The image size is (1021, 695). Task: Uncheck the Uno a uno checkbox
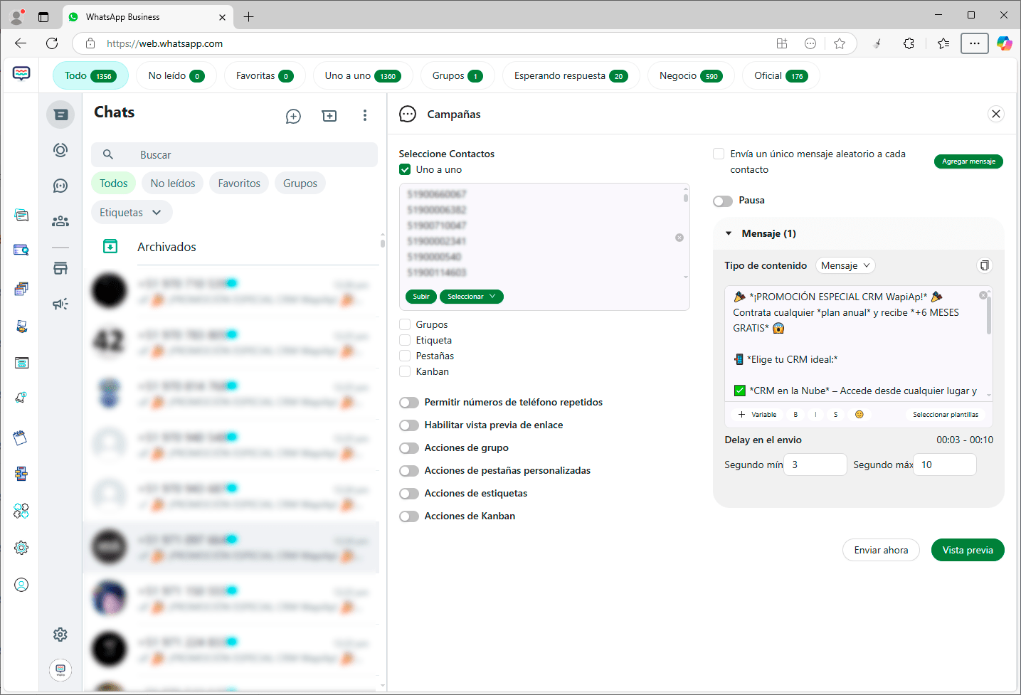click(405, 169)
